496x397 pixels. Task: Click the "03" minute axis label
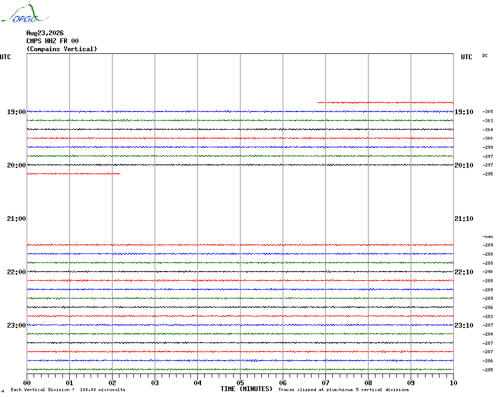coord(155,383)
